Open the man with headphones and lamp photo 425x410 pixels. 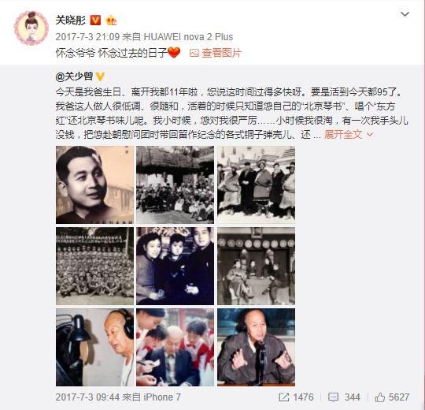pyautogui.click(x=95, y=347)
